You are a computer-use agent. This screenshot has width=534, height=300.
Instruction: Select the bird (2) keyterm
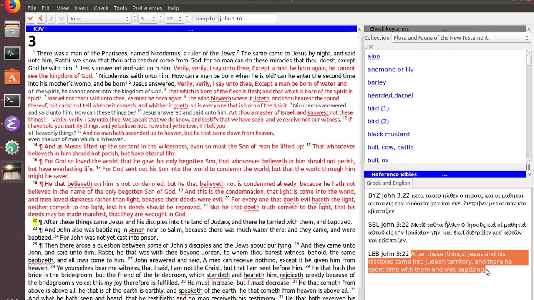click(x=378, y=121)
